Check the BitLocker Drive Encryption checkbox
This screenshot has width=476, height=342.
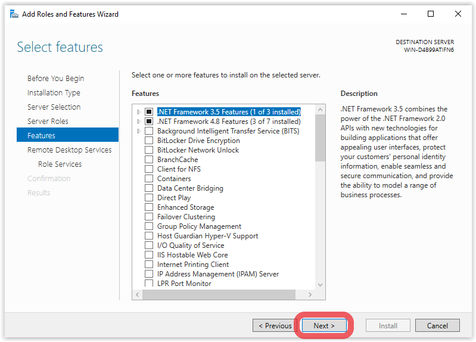click(x=149, y=141)
